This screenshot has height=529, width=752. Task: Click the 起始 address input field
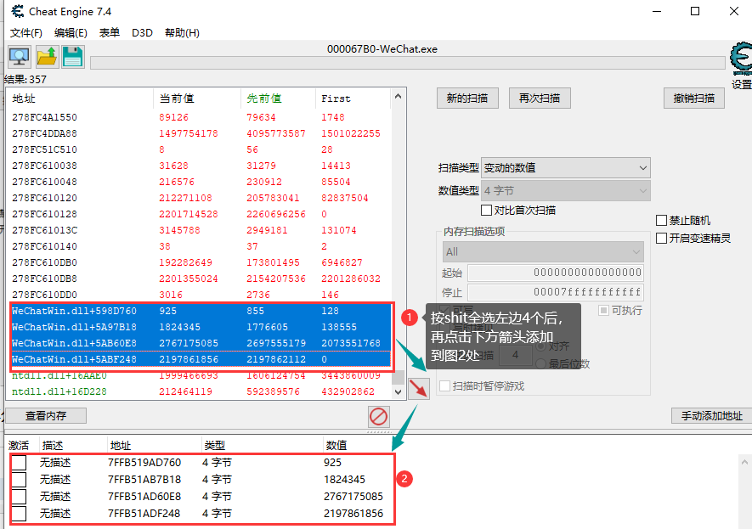[556, 273]
